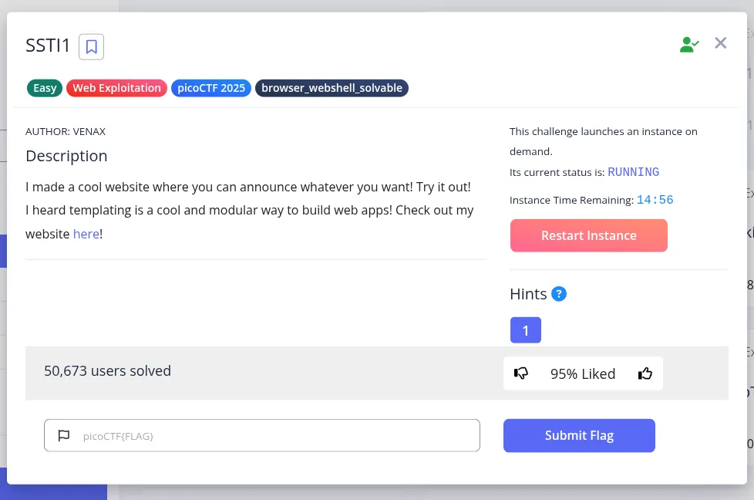Reveal hint number 1
Screen dimensions: 754x500
click(x=525, y=330)
